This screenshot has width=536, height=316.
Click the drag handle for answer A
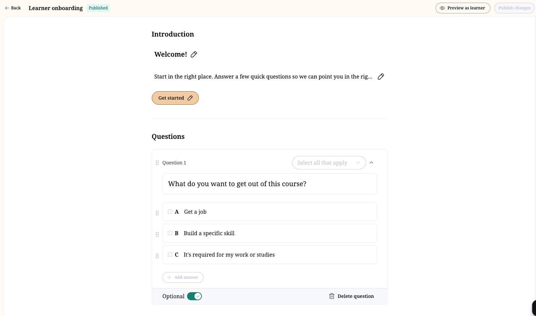click(157, 213)
